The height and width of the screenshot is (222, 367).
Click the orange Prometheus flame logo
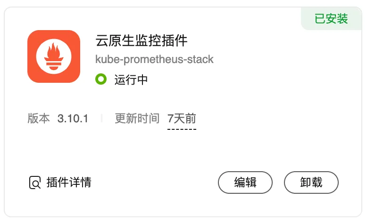click(x=54, y=56)
